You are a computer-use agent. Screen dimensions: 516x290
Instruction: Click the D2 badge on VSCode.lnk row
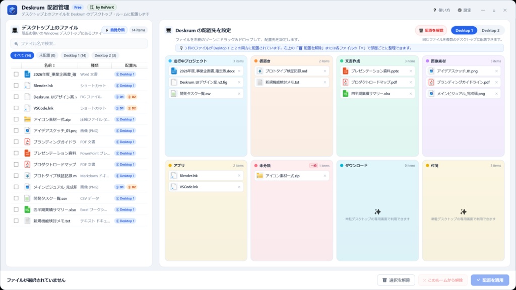pos(132,108)
